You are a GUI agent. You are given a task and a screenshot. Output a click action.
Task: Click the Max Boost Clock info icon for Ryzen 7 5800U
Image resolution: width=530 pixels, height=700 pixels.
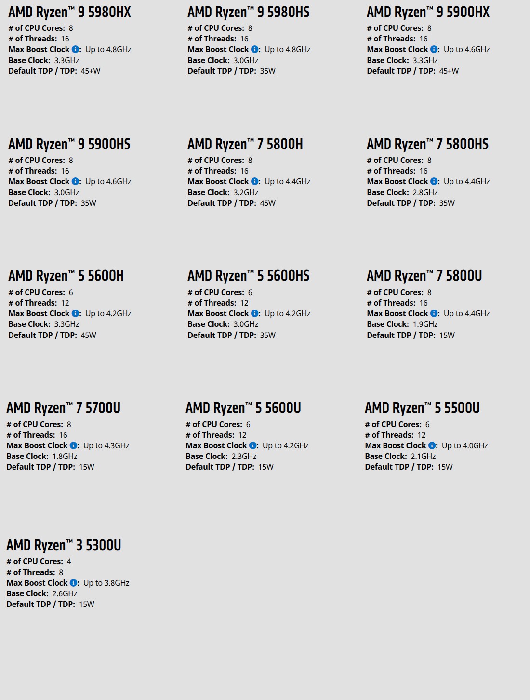pyautogui.click(x=434, y=313)
